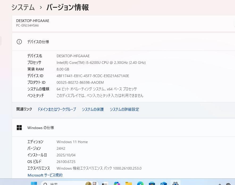Image resolution: width=235 pixels, height=185 pixels.
Task: Open File Explorer from the taskbar
Action: pos(129,183)
